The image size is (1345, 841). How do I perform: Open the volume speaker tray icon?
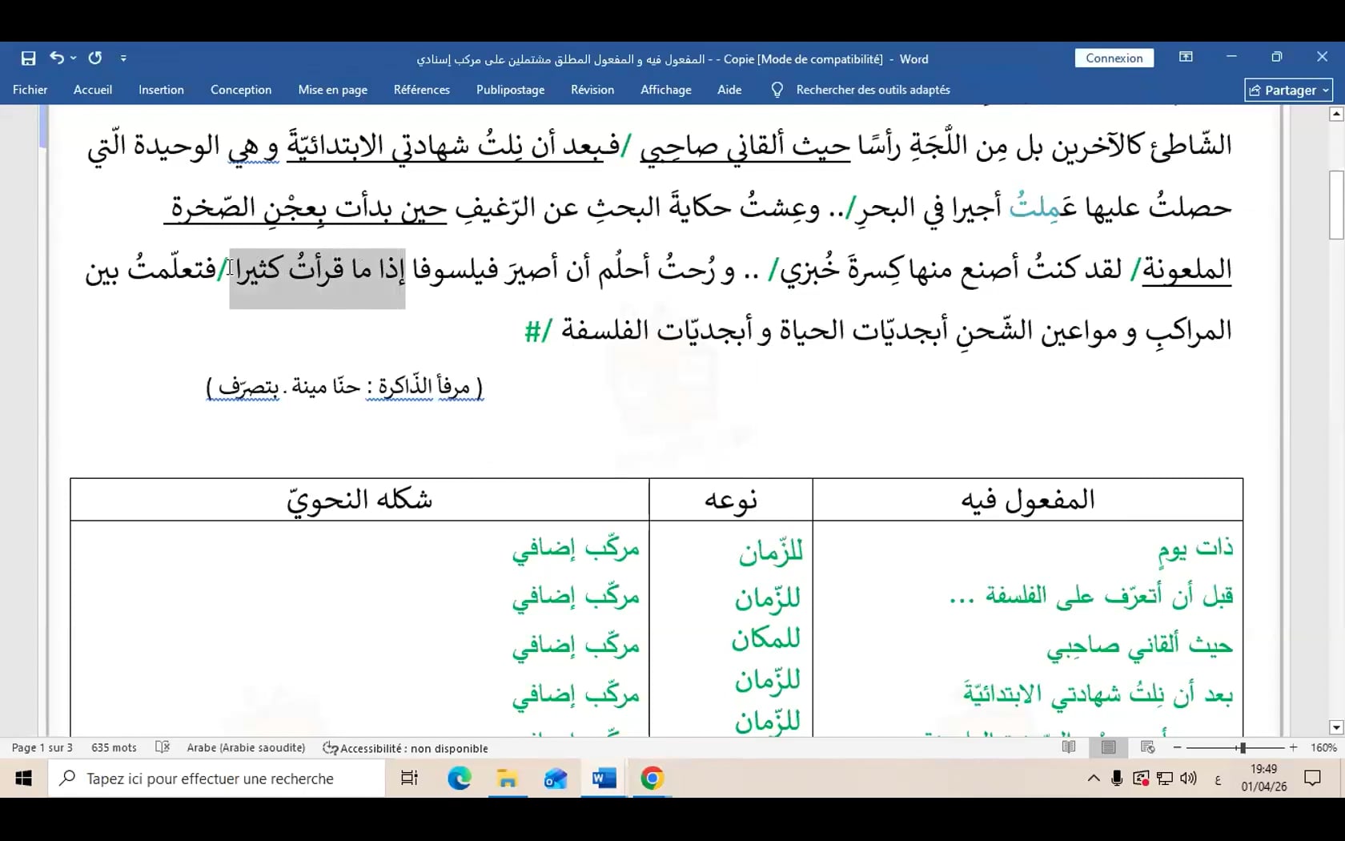pyautogui.click(x=1188, y=779)
